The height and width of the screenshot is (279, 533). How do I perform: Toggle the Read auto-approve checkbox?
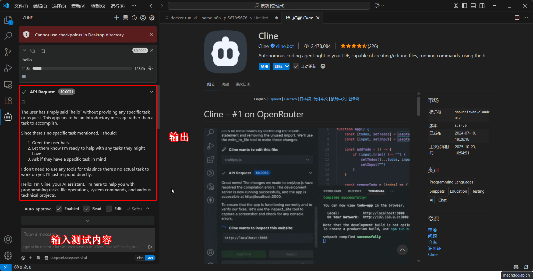[x=86, y=209]
